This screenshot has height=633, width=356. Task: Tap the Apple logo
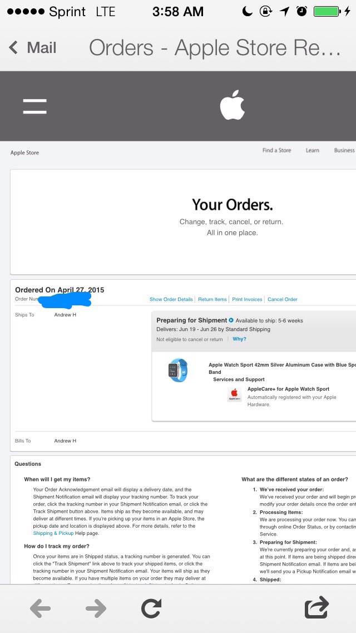click(x=232, y=105)
